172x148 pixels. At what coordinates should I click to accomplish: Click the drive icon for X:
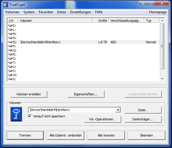(10, 79)
